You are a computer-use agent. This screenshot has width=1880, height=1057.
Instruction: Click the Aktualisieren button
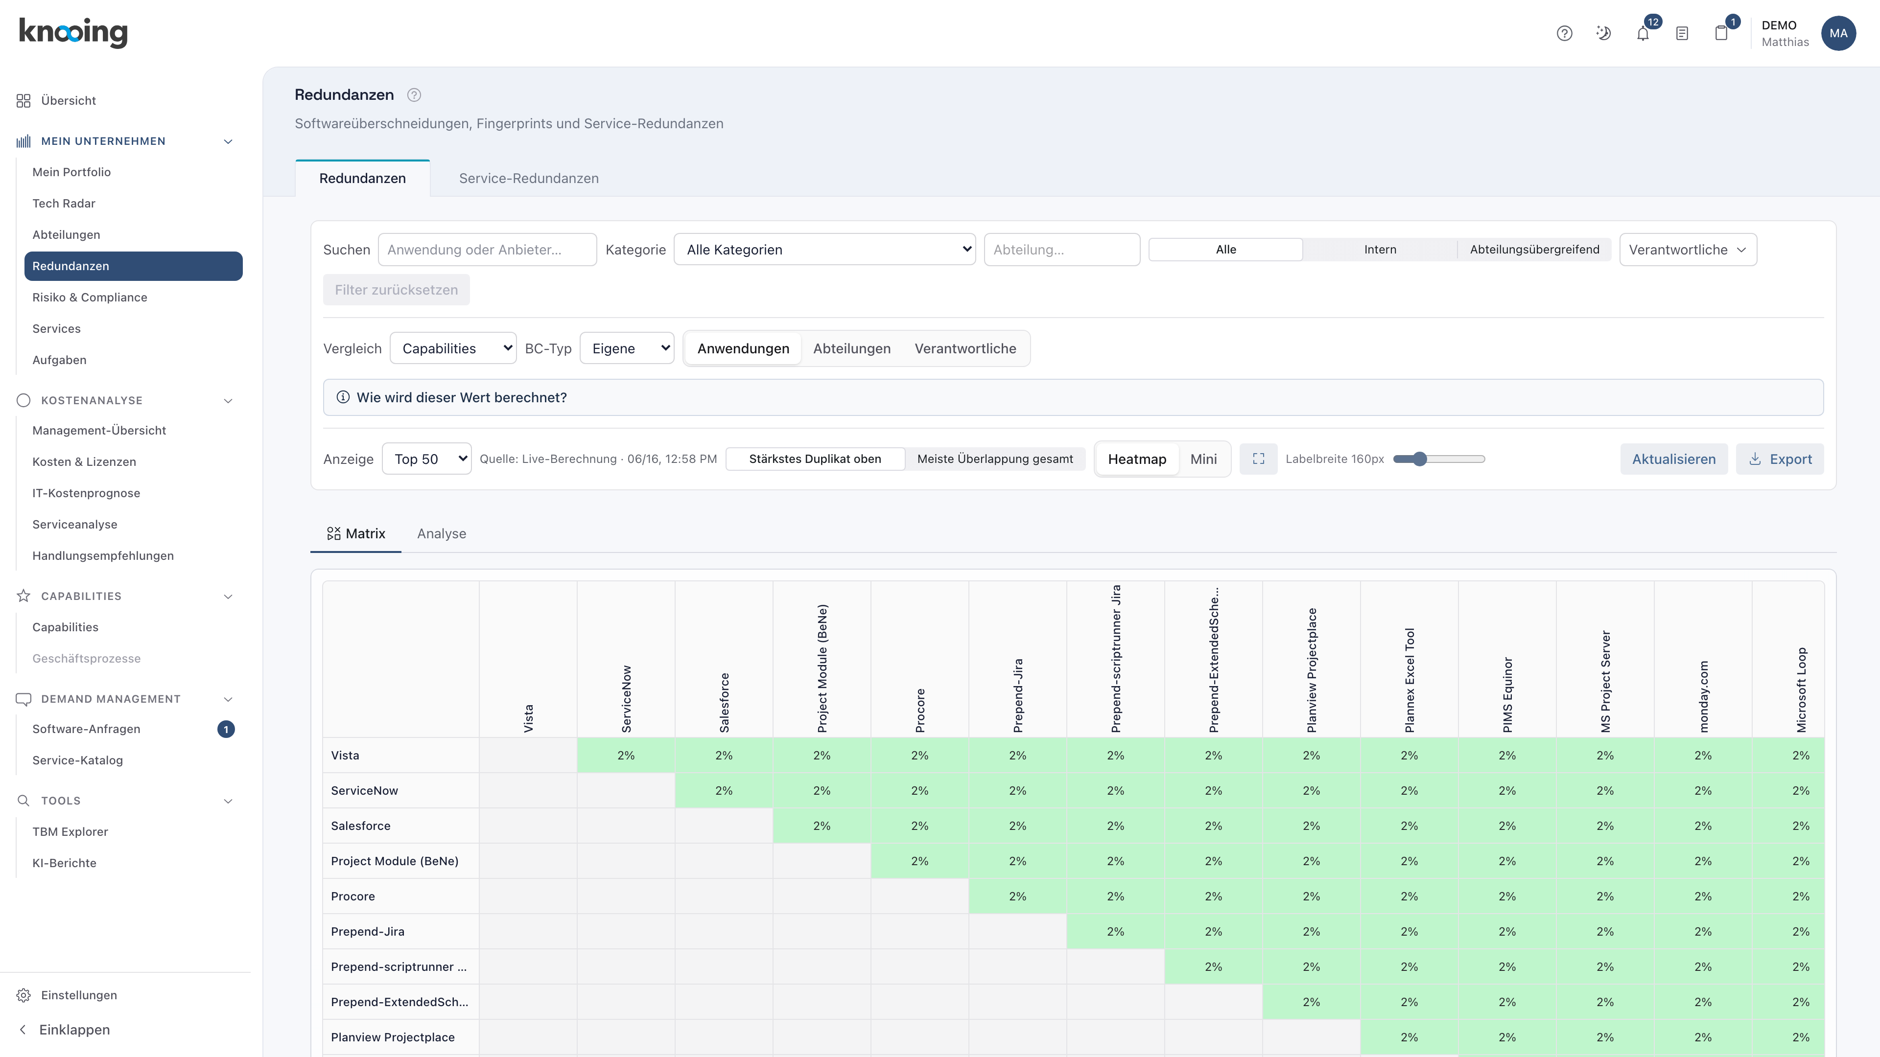1673,459
